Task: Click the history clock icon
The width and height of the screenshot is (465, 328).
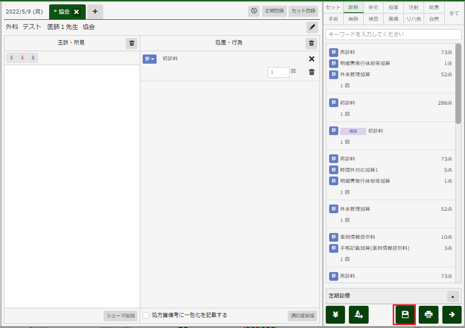Action: [x=254, y=11]
